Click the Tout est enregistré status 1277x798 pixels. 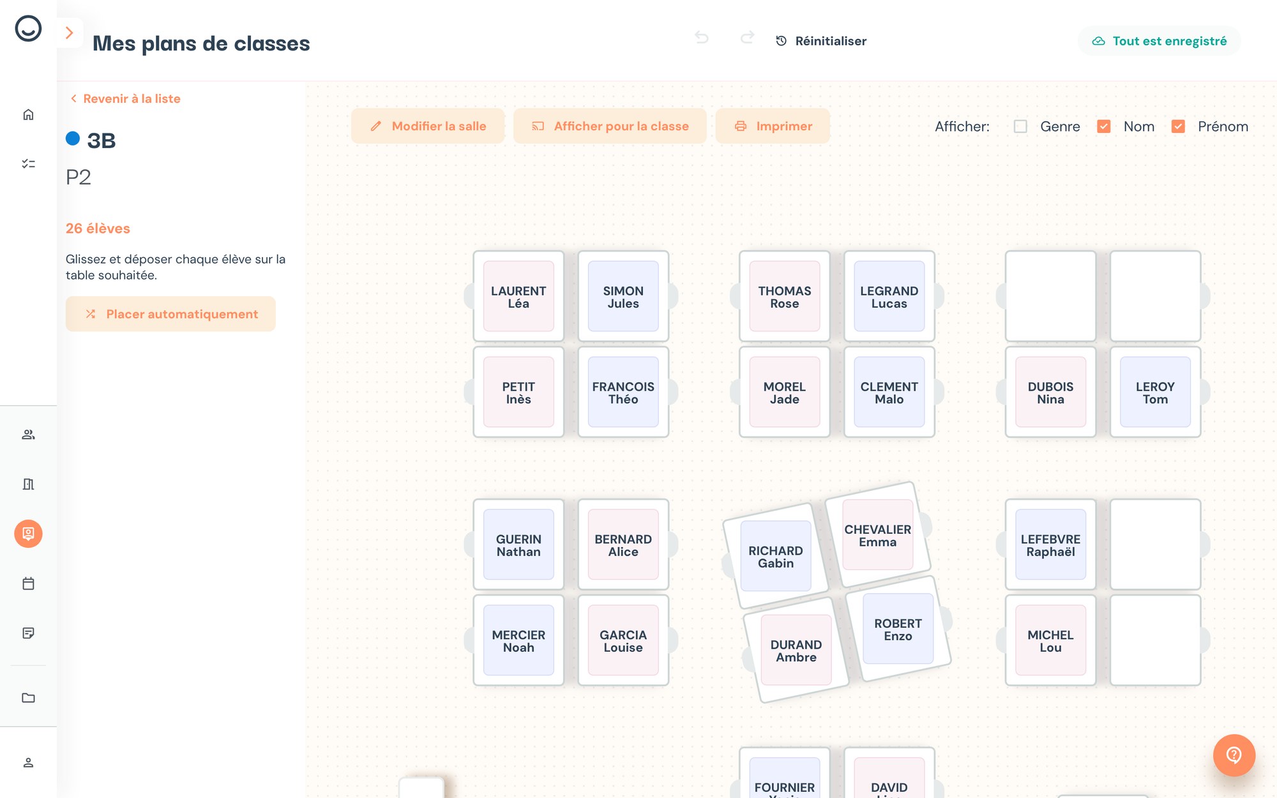click(x=1160, y=41)
